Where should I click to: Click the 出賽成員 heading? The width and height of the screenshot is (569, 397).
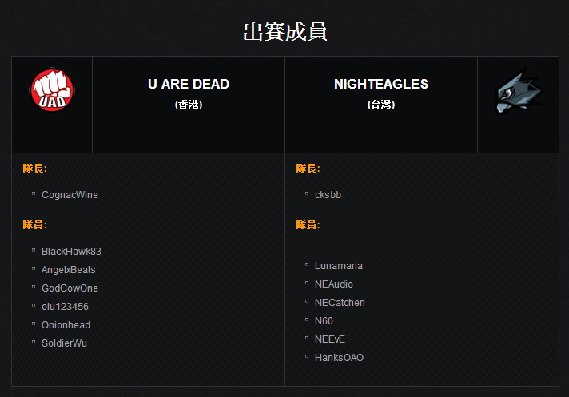[x=284, y=32]
